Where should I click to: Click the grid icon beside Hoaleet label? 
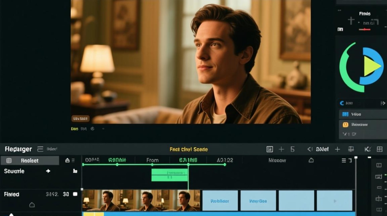(x=9, y=161)
